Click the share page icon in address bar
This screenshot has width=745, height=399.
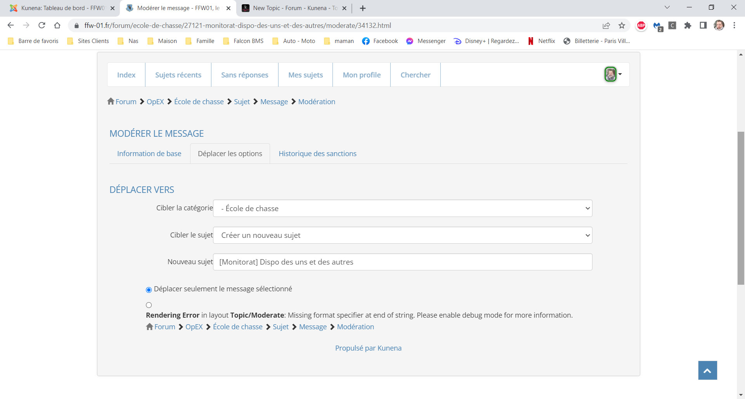(606, 26)
